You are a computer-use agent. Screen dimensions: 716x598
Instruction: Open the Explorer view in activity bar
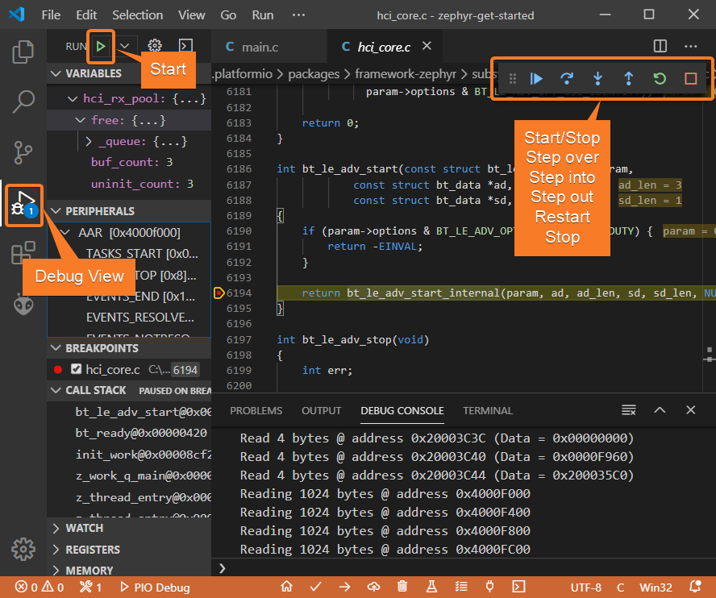point(23,52)
